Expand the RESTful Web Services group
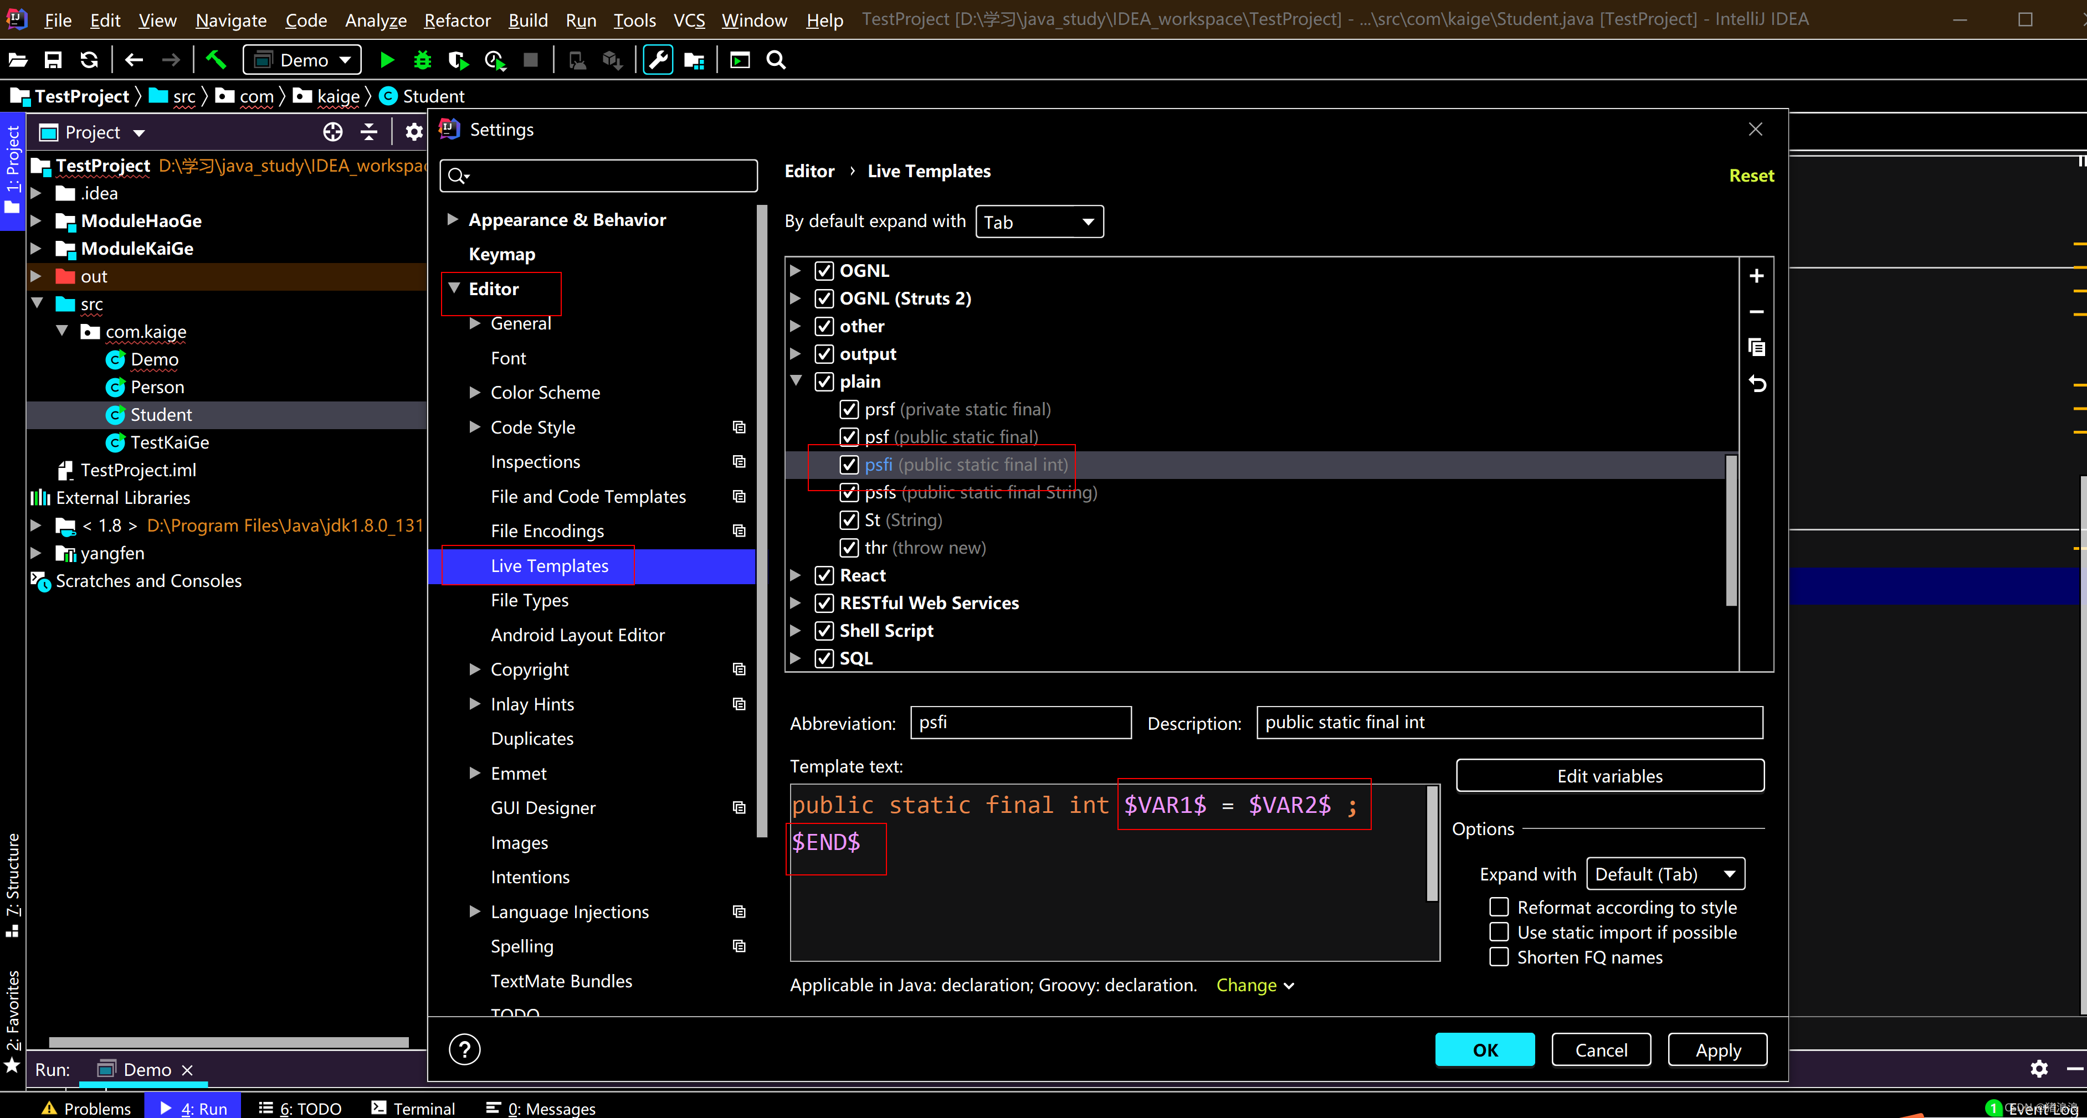Viewport: 2087px width, 1118px height. click(x=796, y=603)
